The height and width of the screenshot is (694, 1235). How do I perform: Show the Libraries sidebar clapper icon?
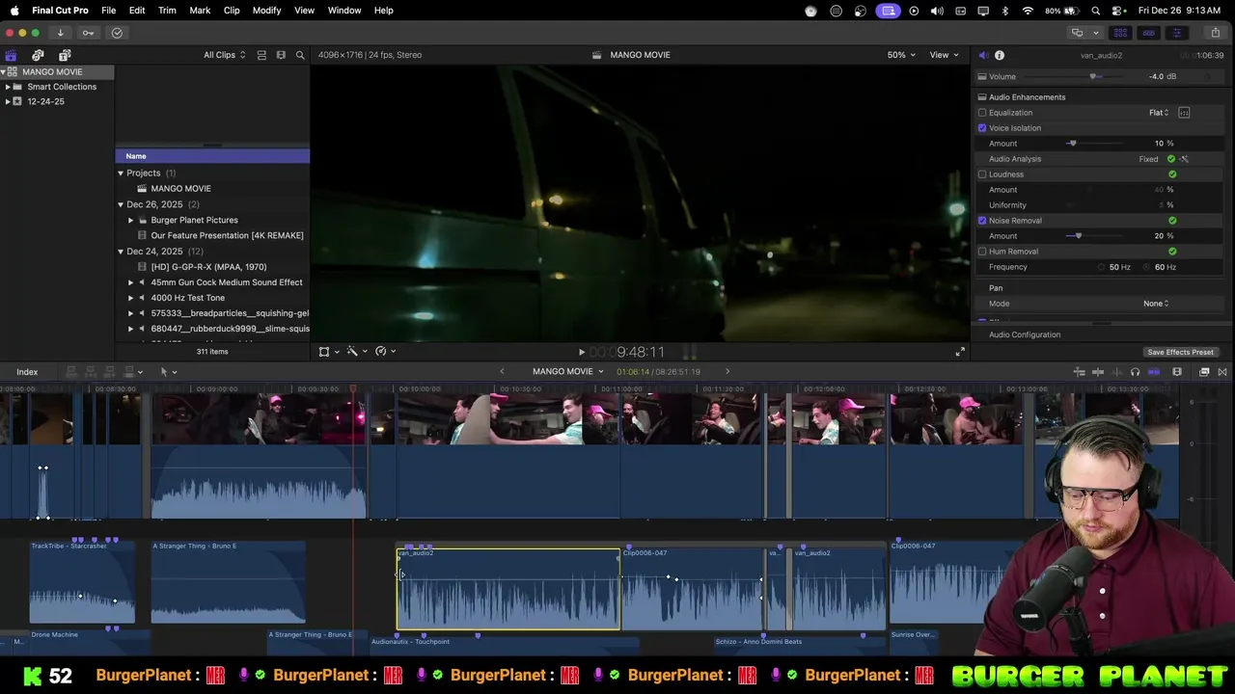pyautogui.click(x=11, y=55)
